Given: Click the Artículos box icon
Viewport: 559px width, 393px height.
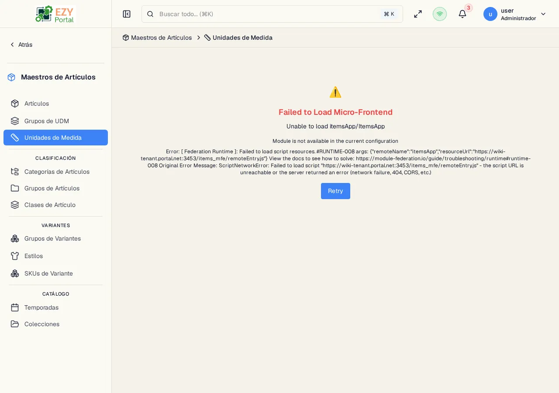Looking at the screenshot, I should 15,103.
